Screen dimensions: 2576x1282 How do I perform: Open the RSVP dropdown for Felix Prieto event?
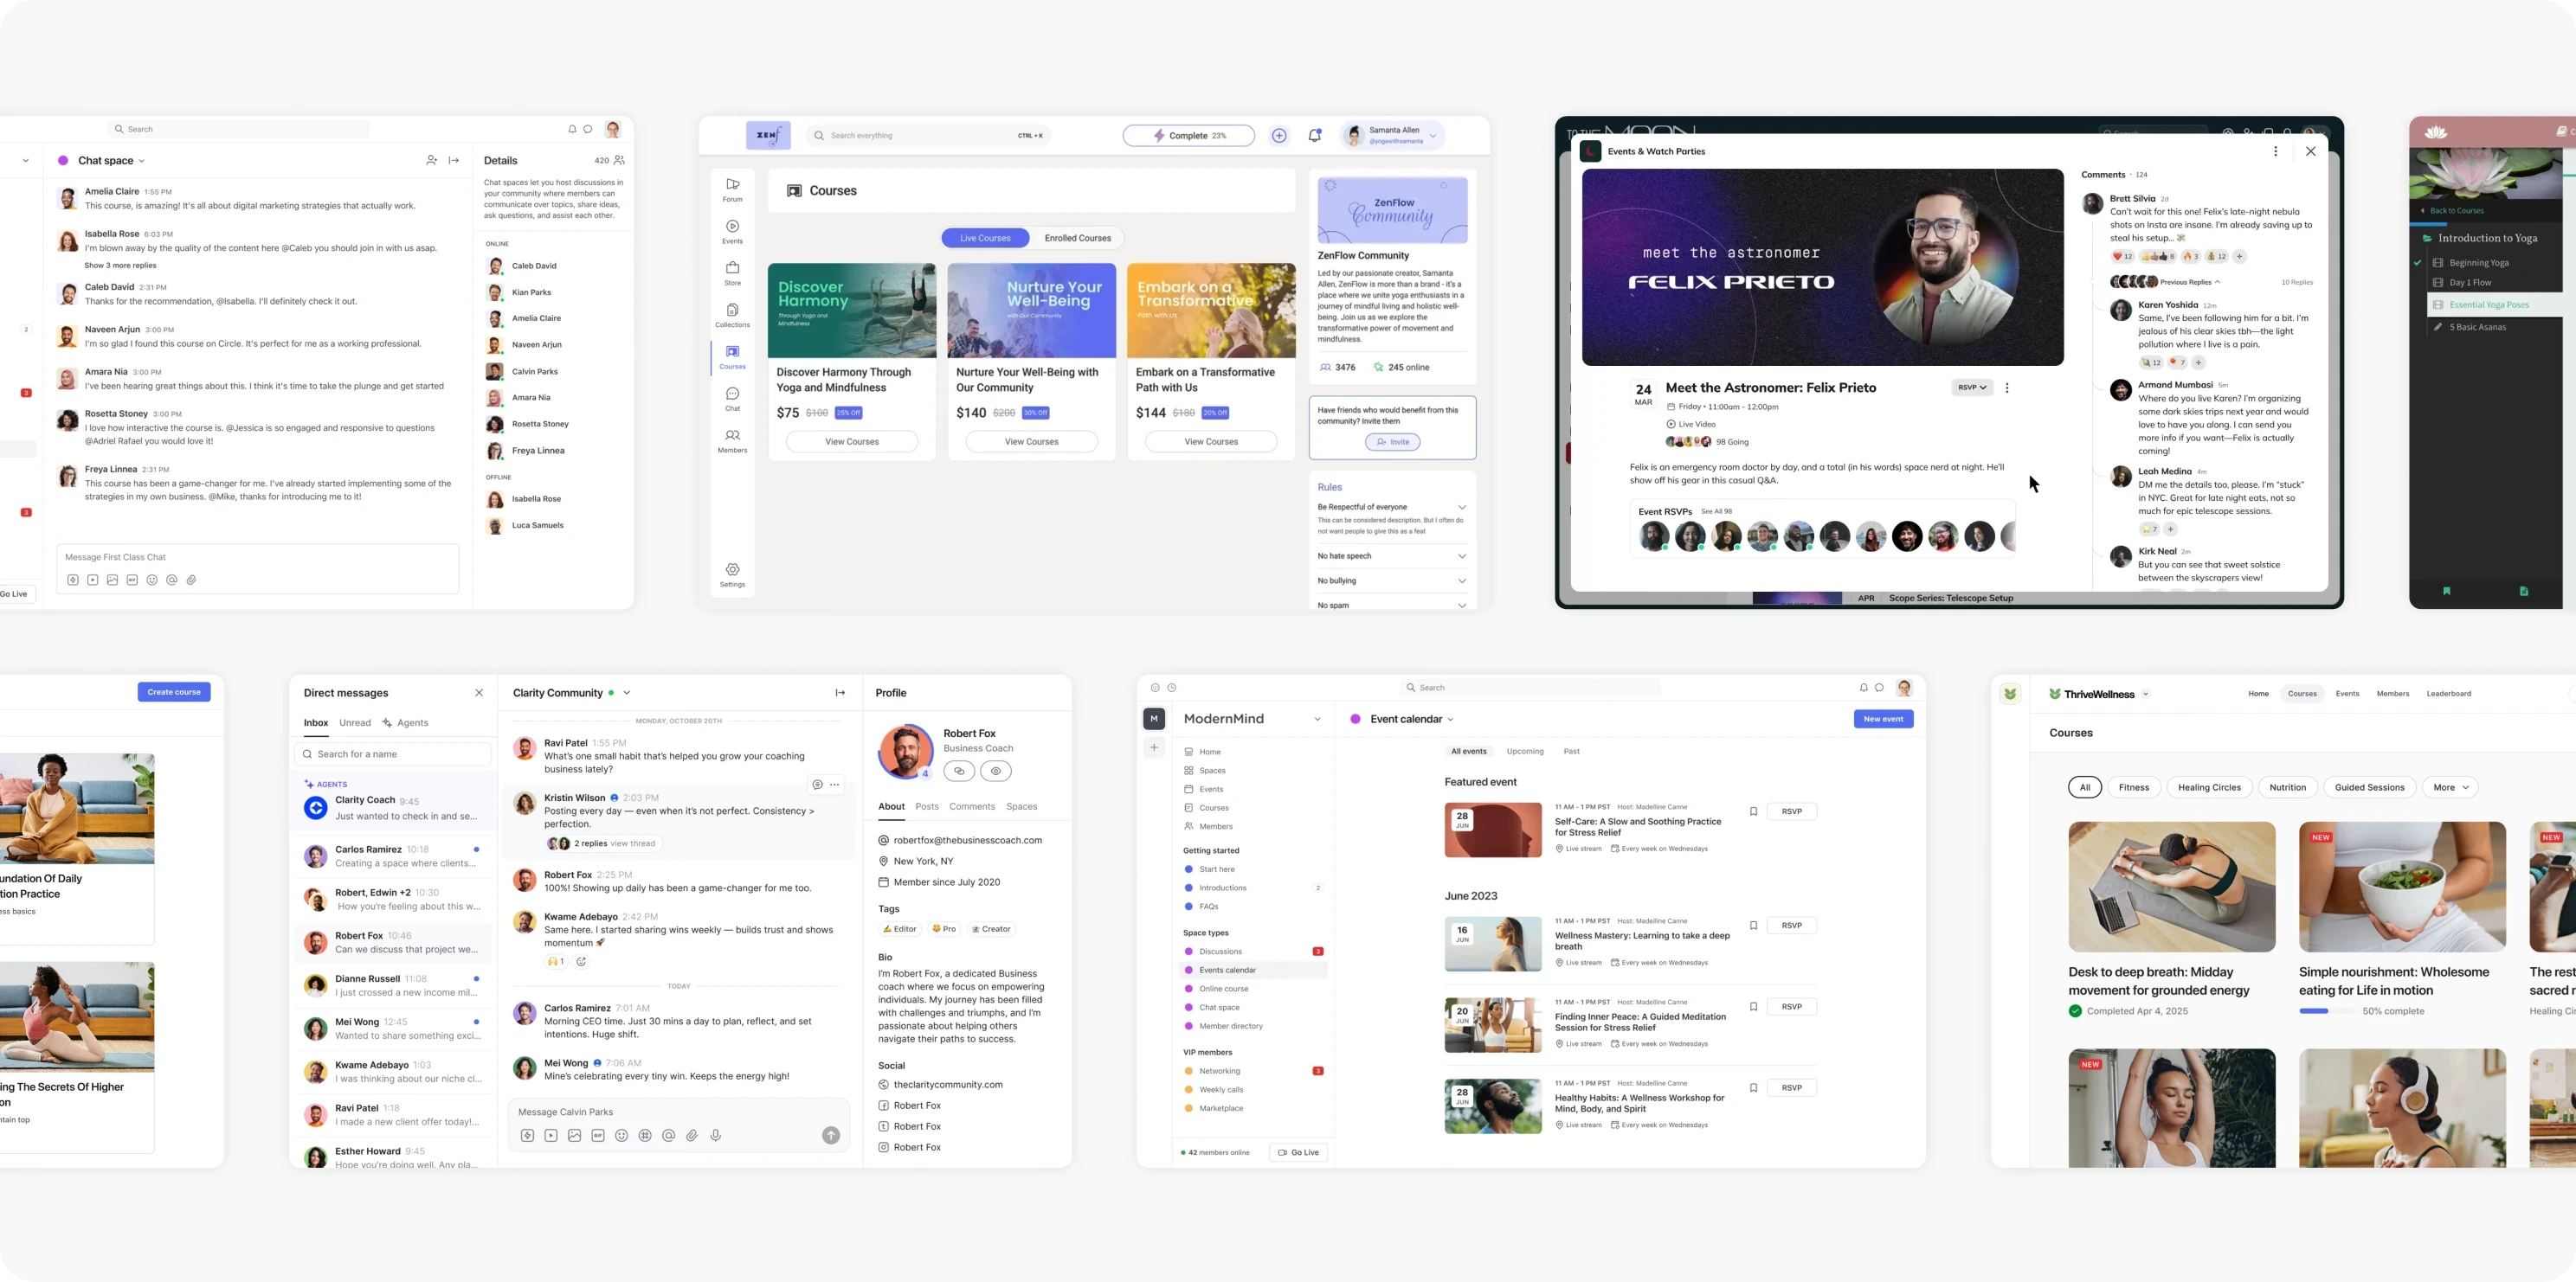coord(1971,388)
